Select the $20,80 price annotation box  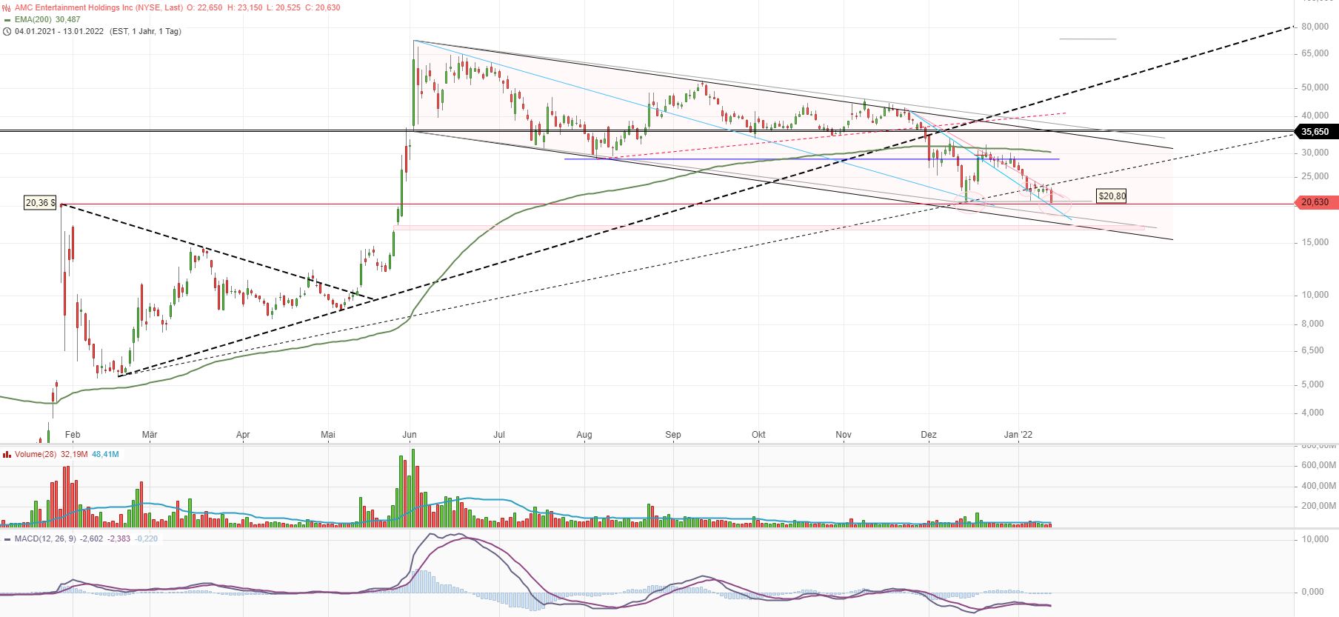tap(1112, 196)
